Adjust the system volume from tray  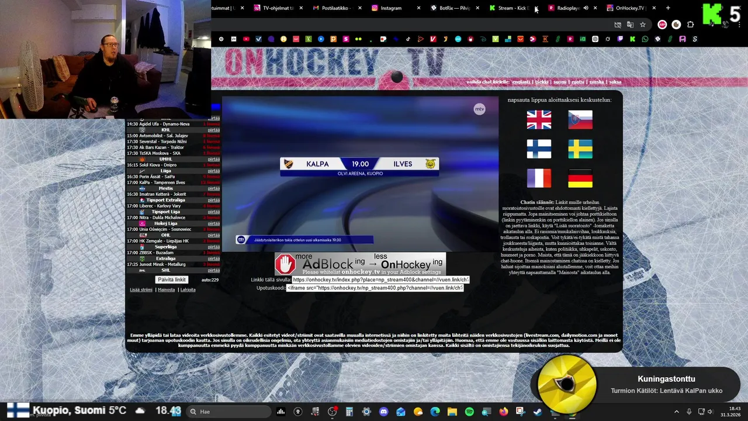point(711,412)
